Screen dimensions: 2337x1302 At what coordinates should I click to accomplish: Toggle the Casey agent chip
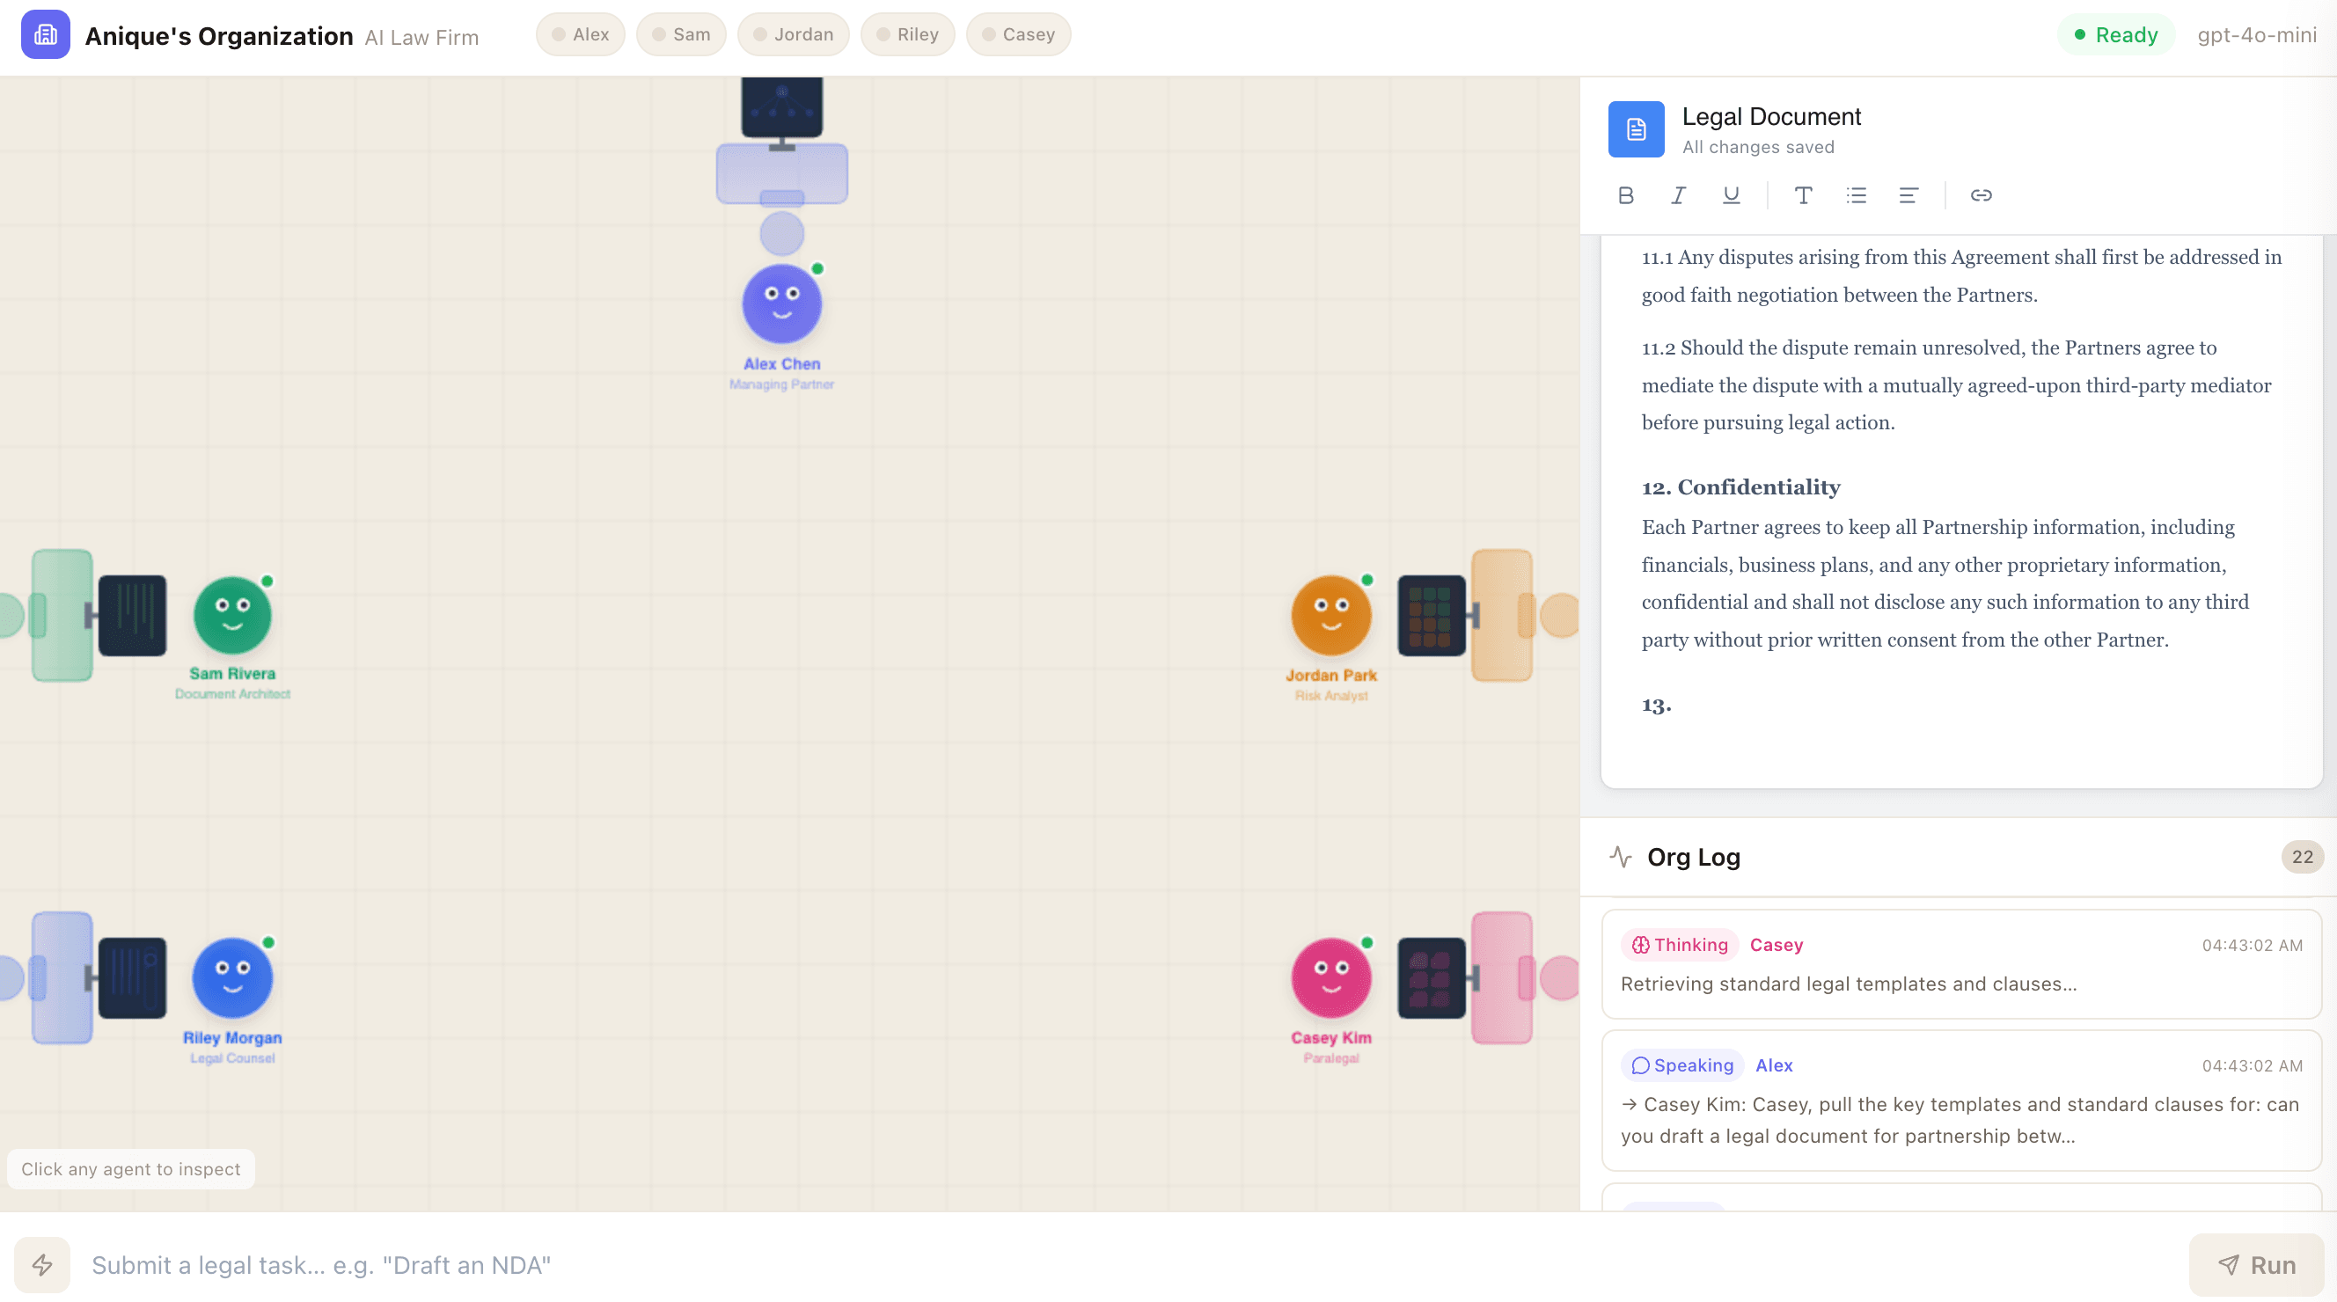(x=1018, y=34)
